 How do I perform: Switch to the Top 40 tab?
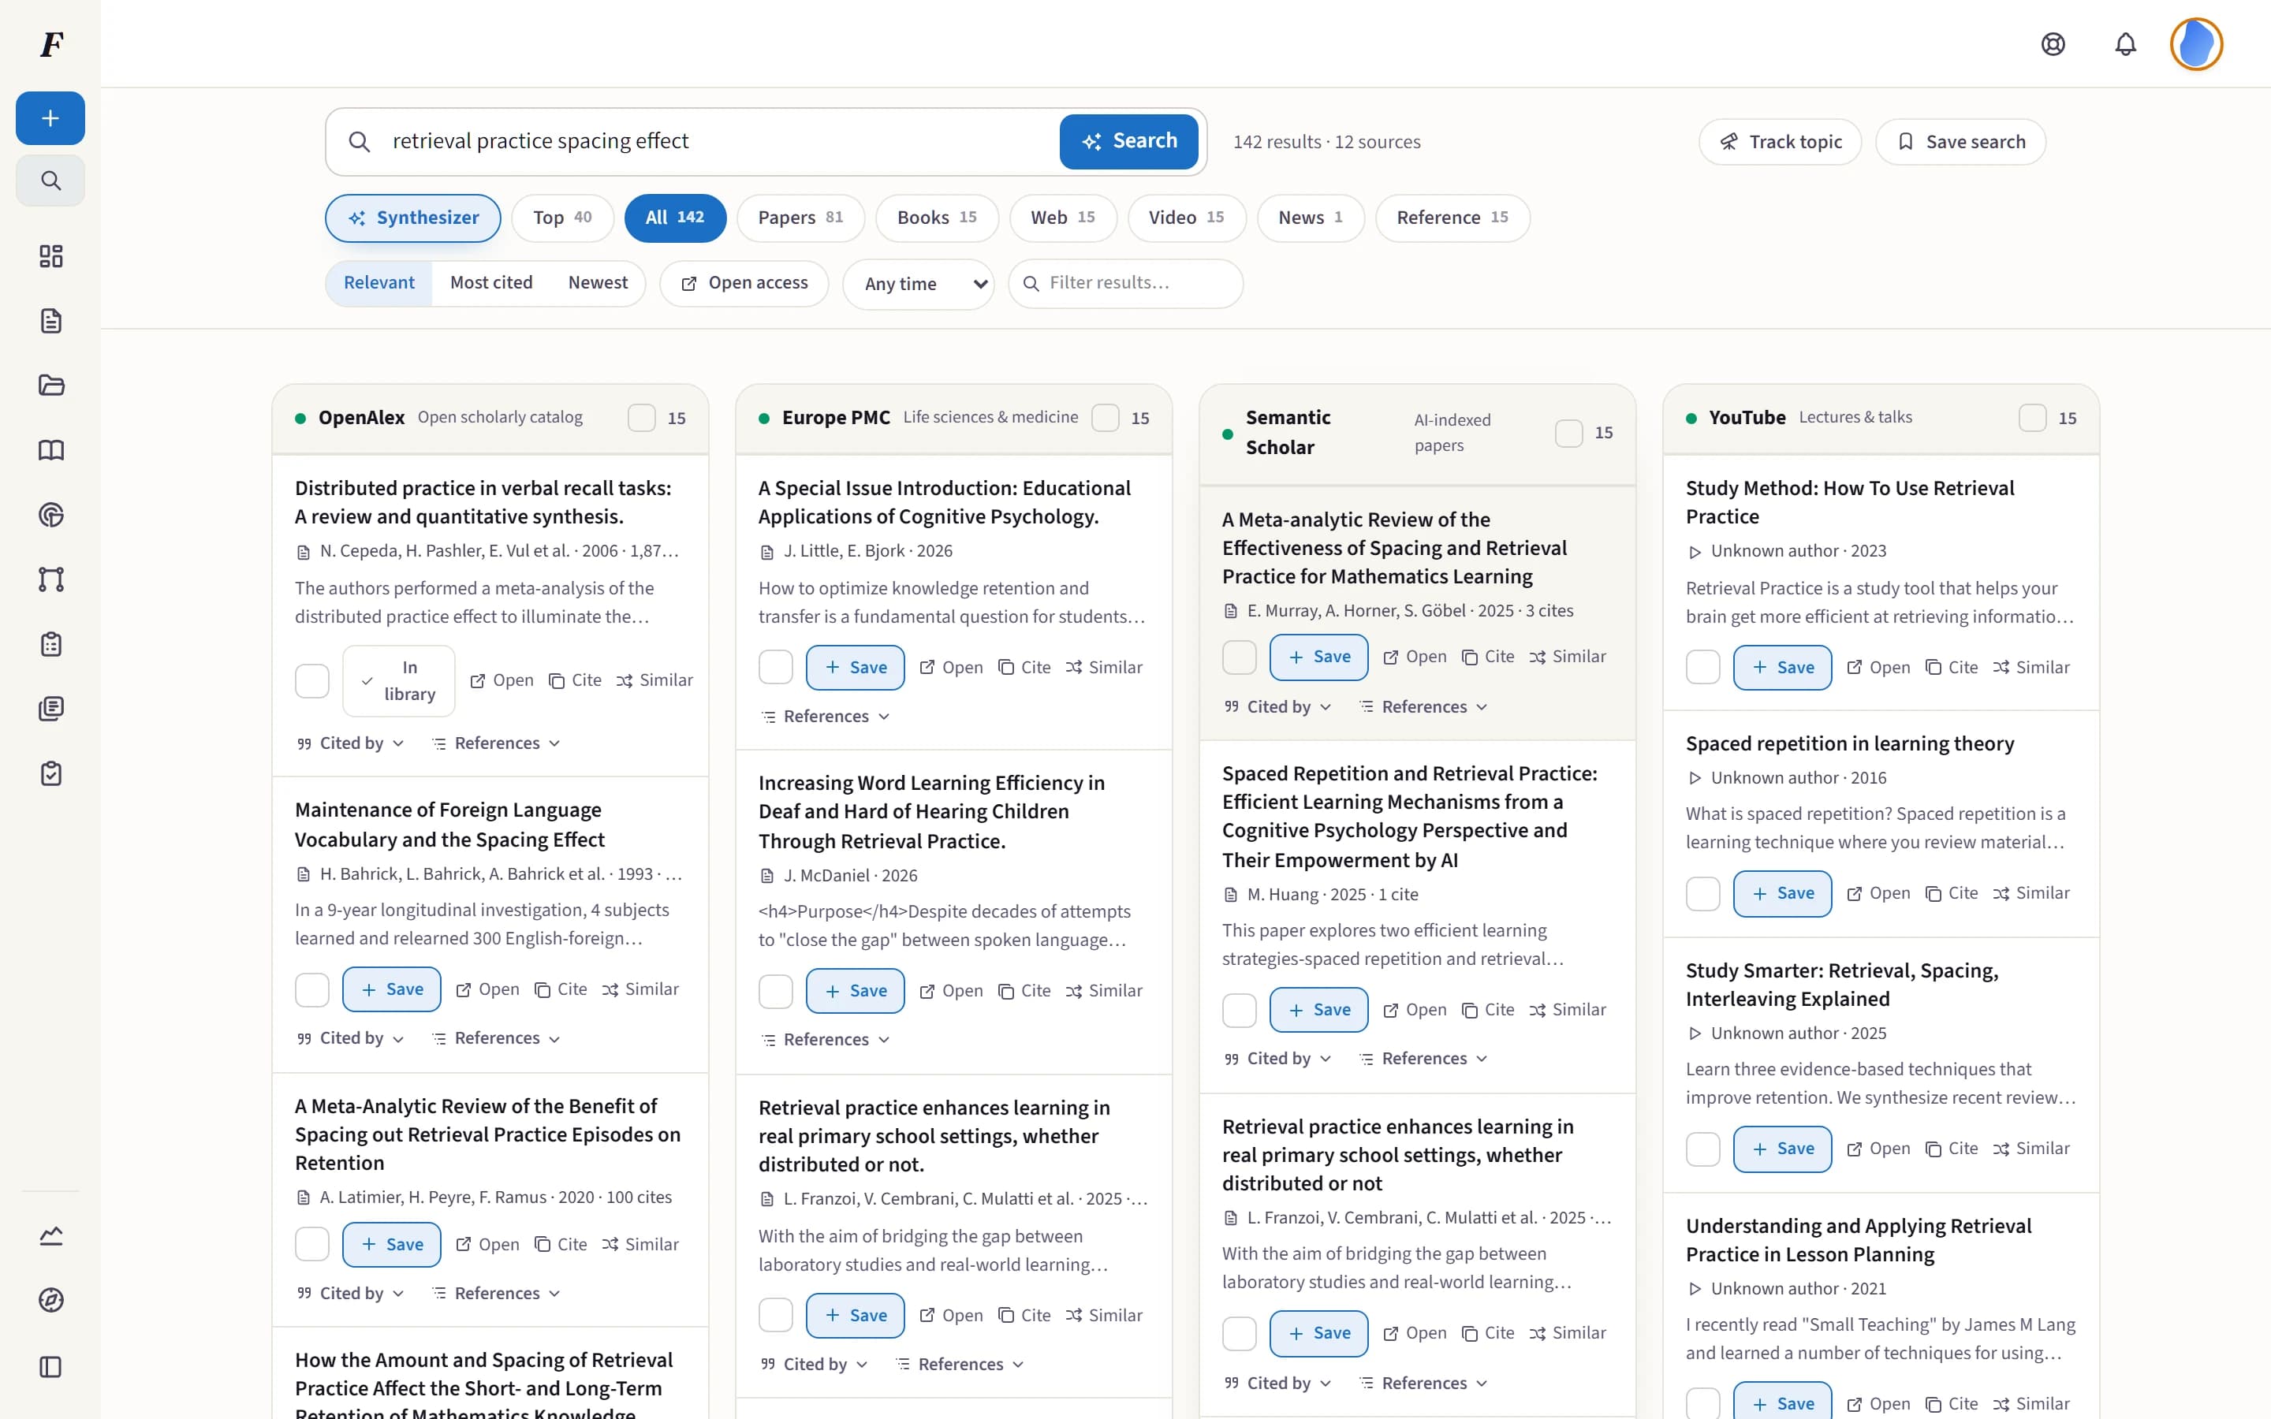tap(562, 218)
